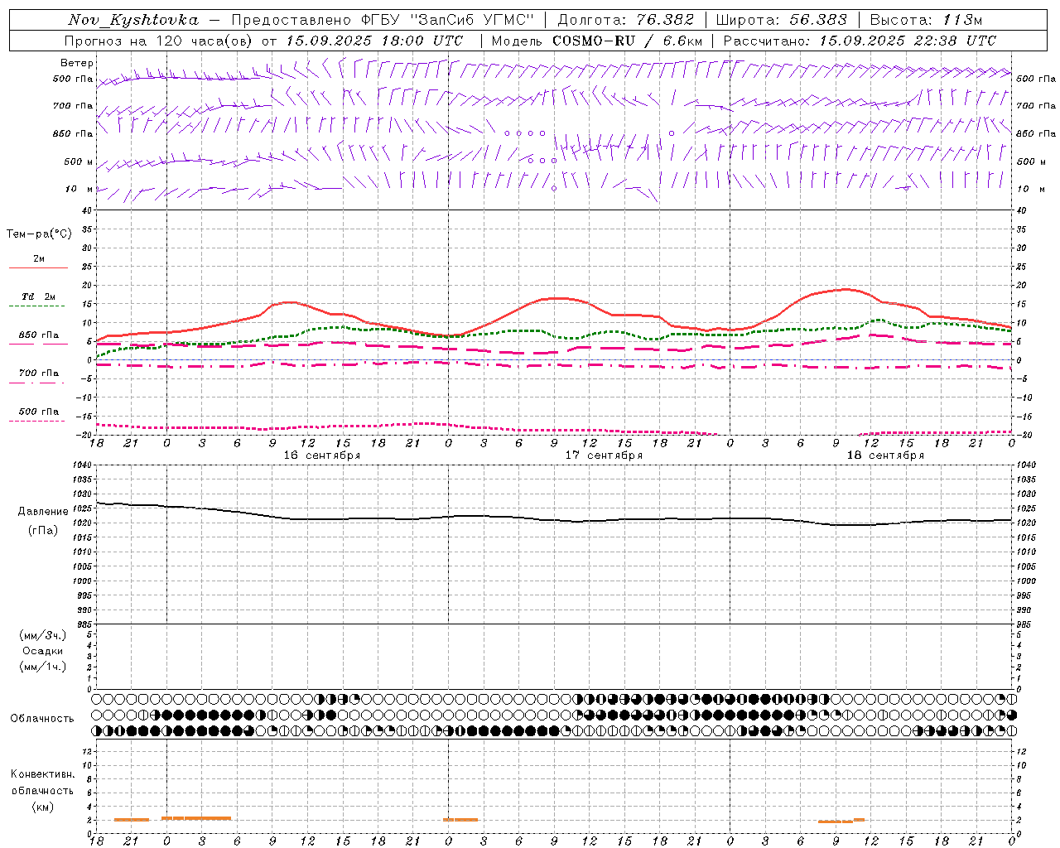The height and width of the screenshot is (848, 1060).
Task: Click the "Конвективн." convective cloud label
Action: (42, 774)
